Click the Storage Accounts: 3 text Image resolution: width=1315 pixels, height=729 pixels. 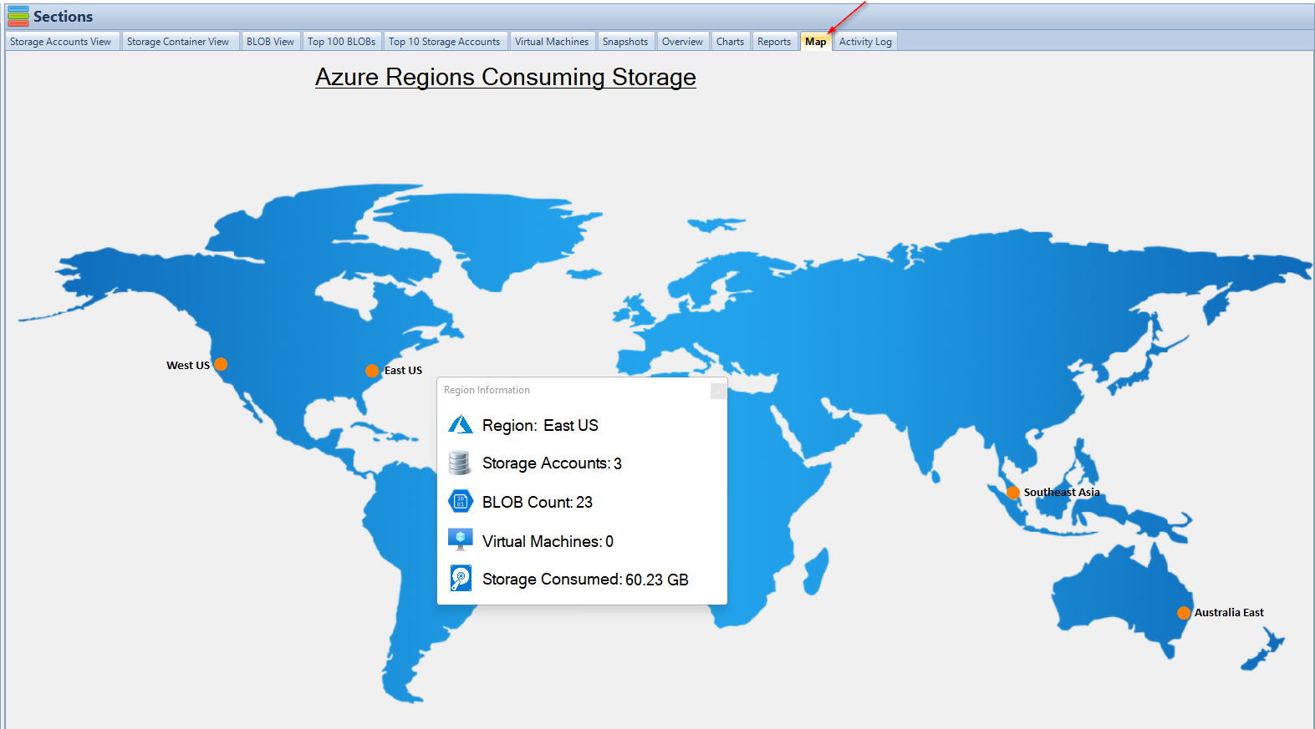(x=552, y=463)
